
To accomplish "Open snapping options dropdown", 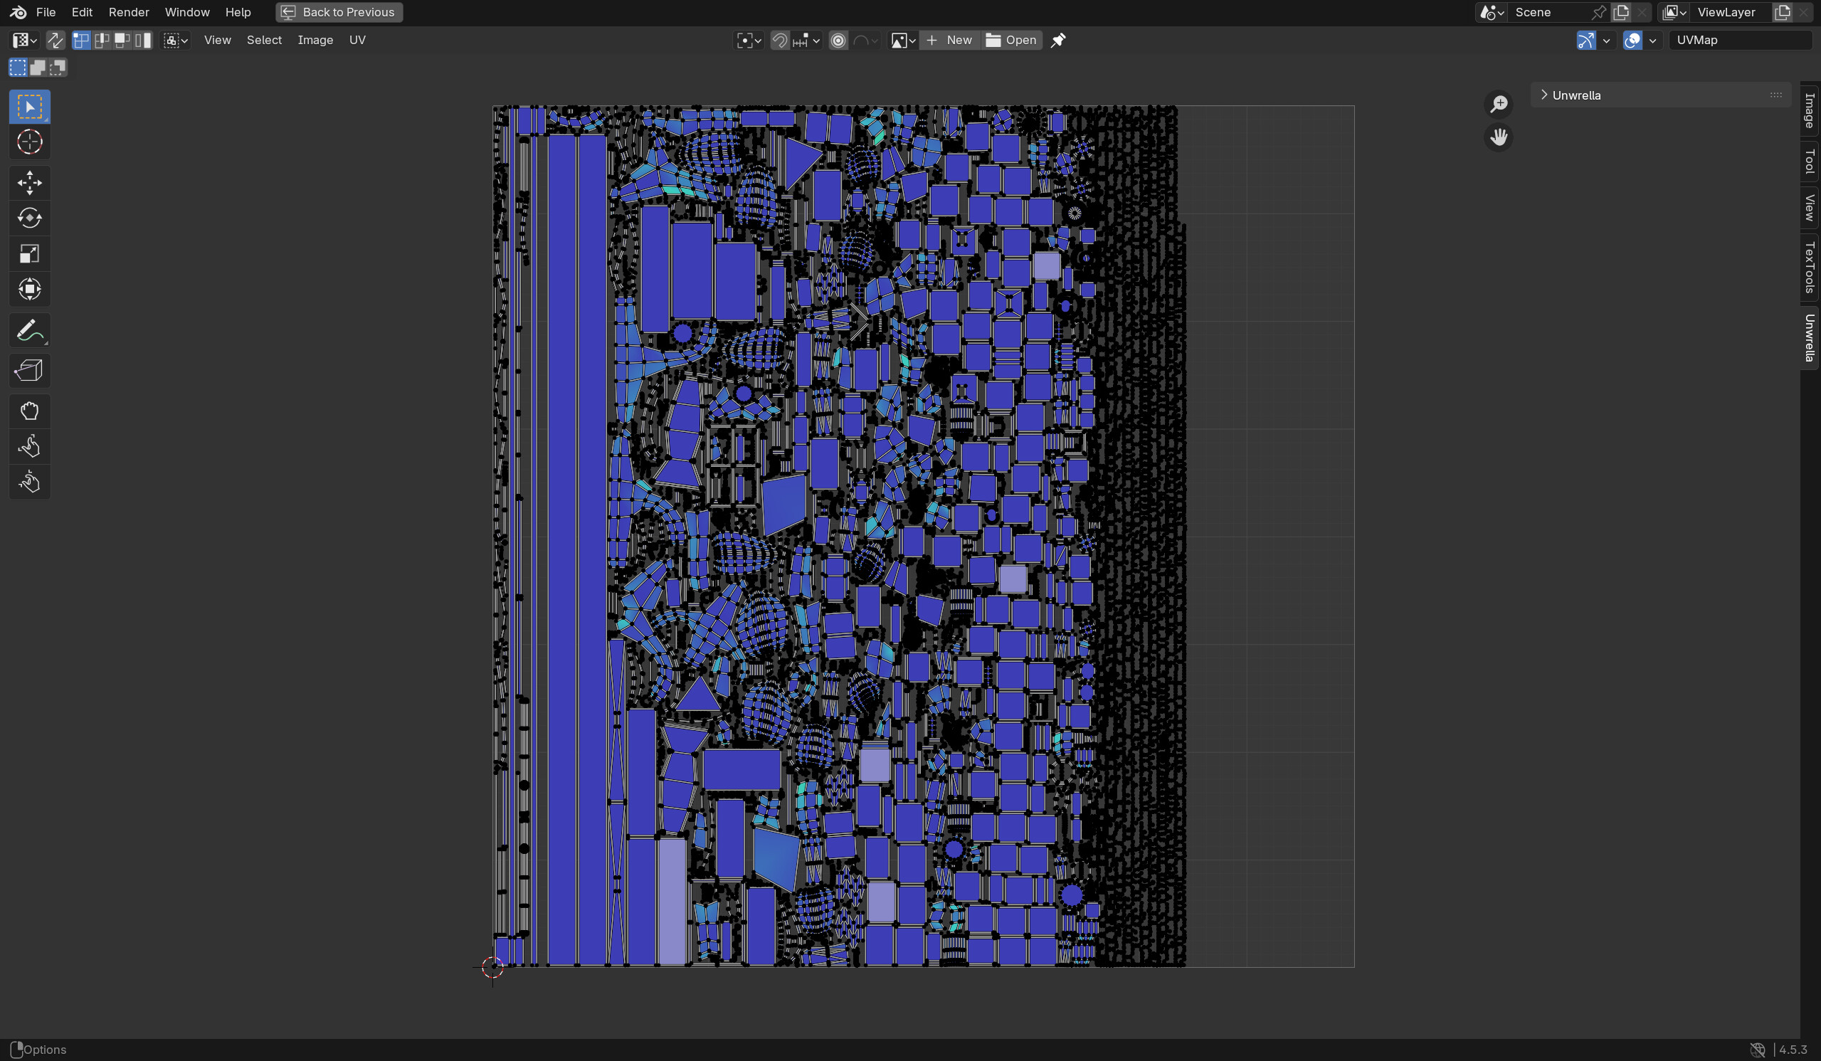I will [806, 41].
